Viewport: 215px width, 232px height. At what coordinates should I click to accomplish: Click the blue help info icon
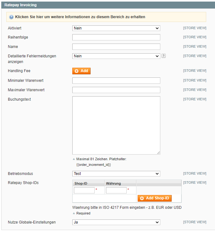coord(11,17)
